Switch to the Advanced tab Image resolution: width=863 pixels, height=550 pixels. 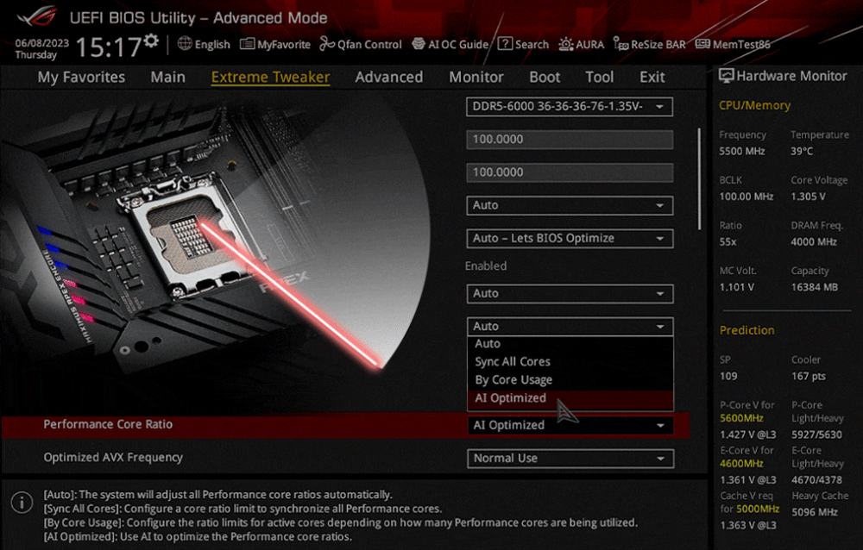[x=388, y=77]
